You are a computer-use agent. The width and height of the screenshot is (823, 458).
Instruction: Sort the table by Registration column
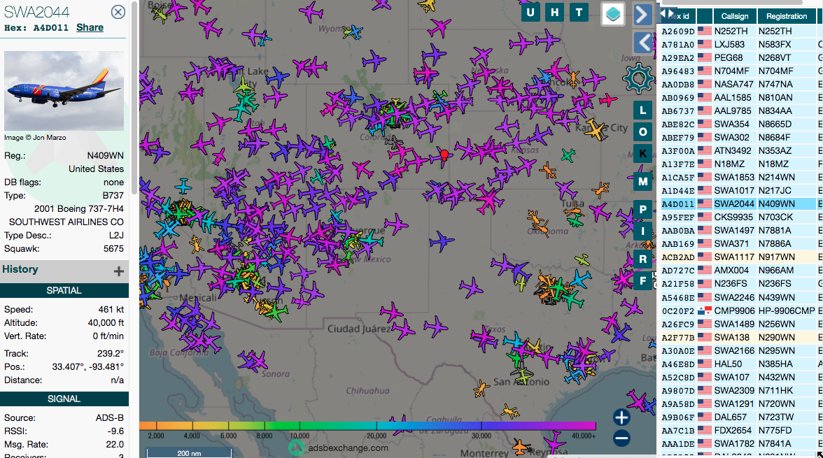(x=787, y=16)
